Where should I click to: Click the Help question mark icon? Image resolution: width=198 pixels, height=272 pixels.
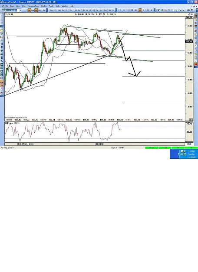(x=192, y=10)
